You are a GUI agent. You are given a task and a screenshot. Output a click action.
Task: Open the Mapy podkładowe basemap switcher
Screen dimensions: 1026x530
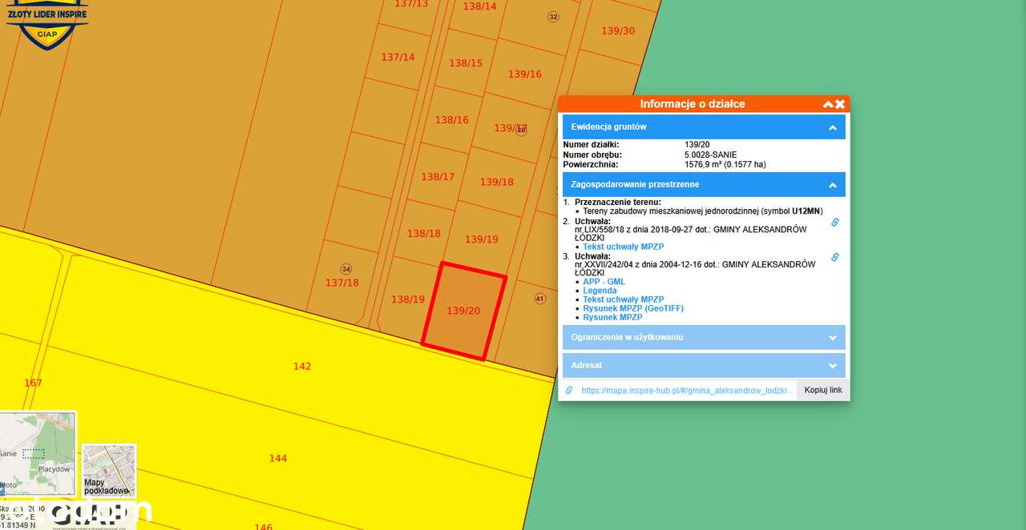tap(109, 472)
